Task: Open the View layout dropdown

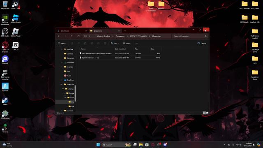Action: 127,43
